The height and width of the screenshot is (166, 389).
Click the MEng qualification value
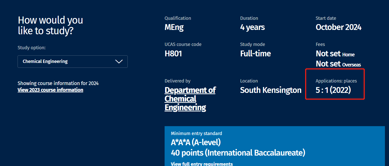point(174,27)
